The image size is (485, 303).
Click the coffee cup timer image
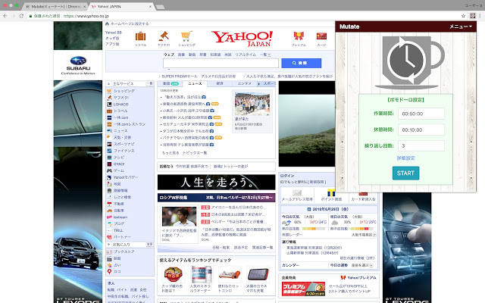pyautogui.click(x=410, y=62)
